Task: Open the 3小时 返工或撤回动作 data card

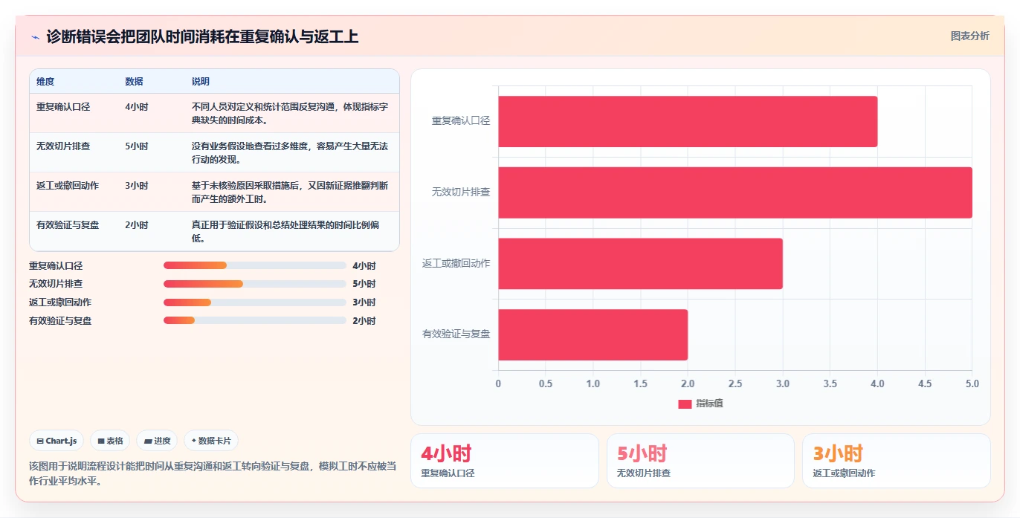Action: click(897, 461)
